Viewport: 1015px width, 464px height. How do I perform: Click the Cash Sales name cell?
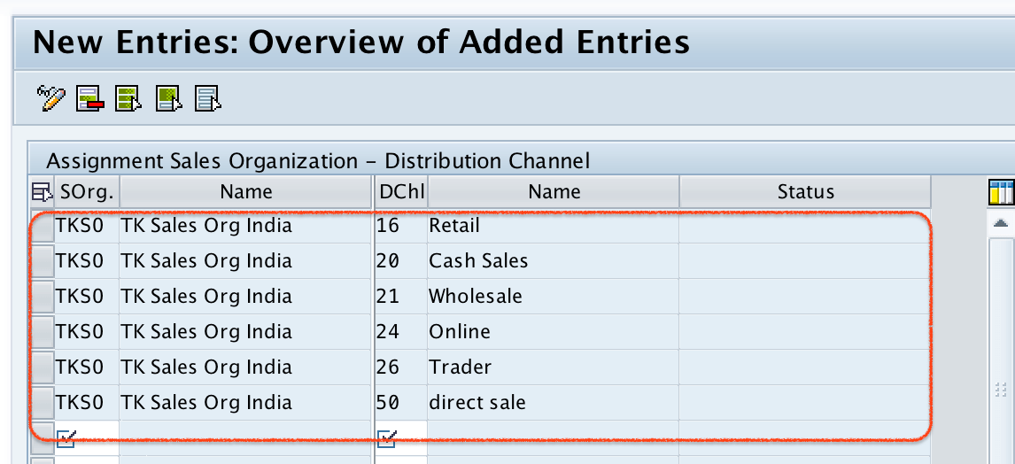click(x=554, y=261)
